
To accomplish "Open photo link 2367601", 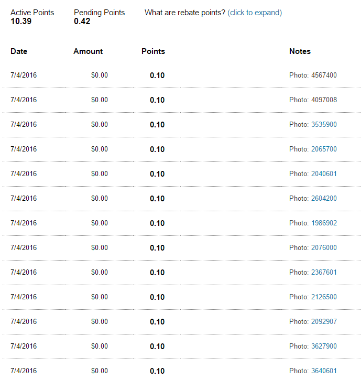I will [x=324, y=273].
